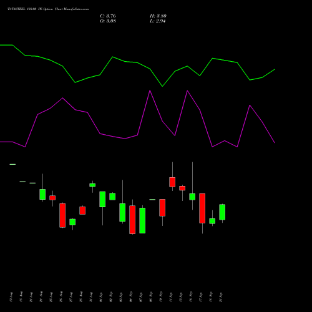Select the '24 Aug' date axis label
Screen dimensions: 312x312
(x=41, y=296)
